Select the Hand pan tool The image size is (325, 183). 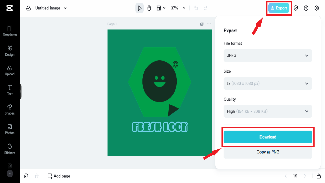coord(149,8)
